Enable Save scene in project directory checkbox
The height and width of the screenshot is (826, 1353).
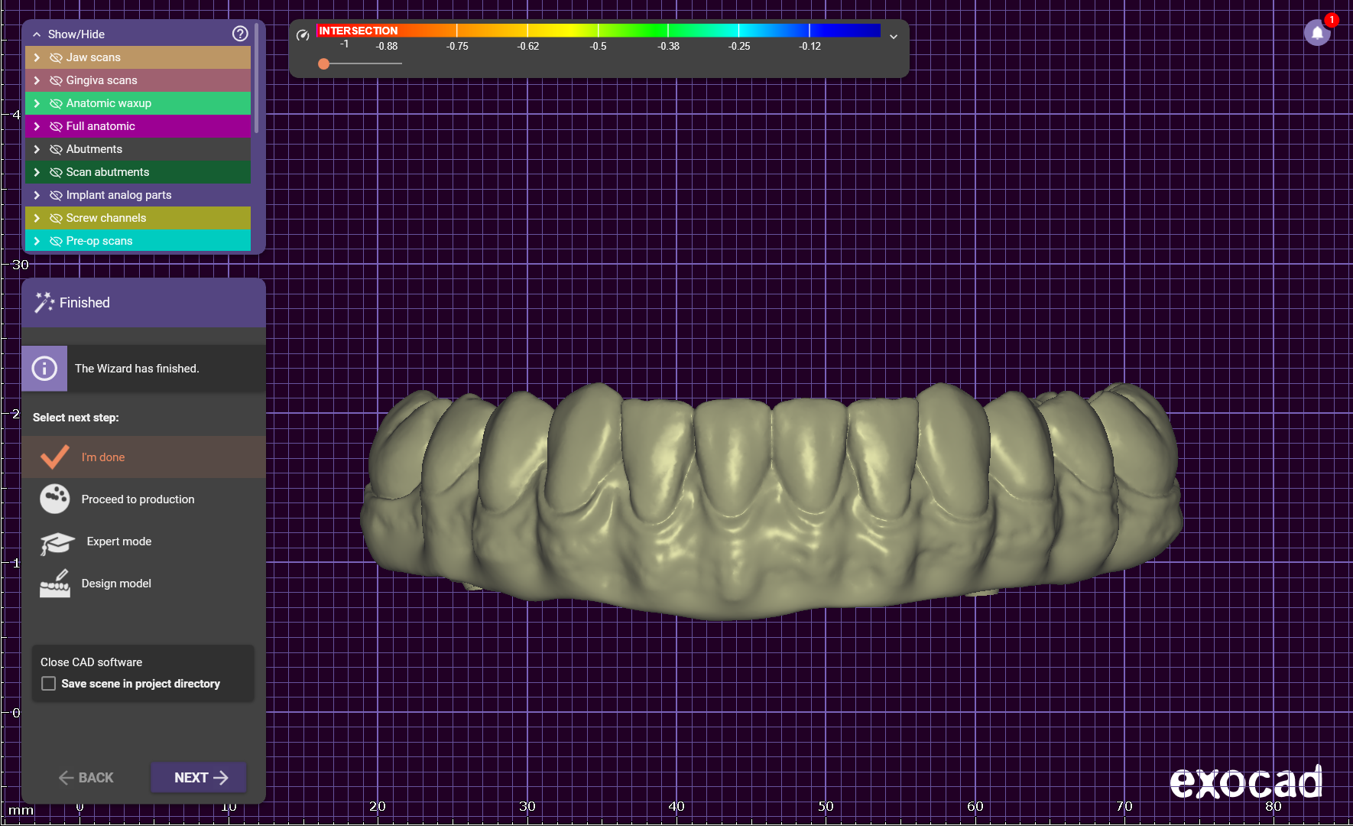[49, 684]
